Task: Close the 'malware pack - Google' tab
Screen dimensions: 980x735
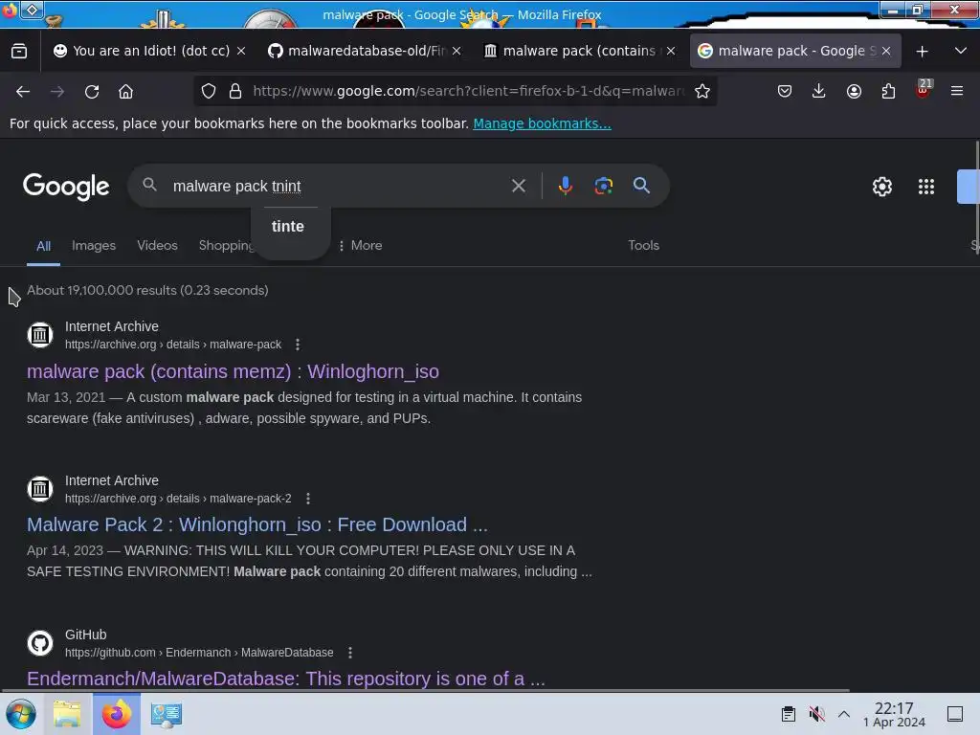Action: (886, 51)
